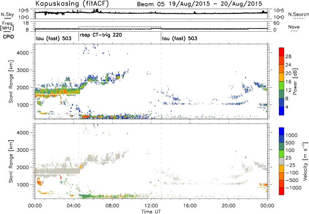This screenshot has height=214, width=309.
Task: Click the 16 tick on power colorbar
Action: [x=288, y=82]
